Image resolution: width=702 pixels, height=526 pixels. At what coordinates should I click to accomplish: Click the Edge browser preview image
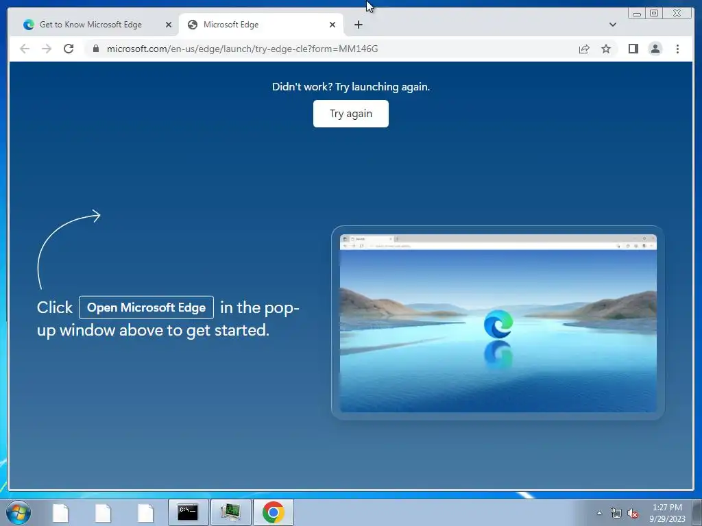pos(498,323)
